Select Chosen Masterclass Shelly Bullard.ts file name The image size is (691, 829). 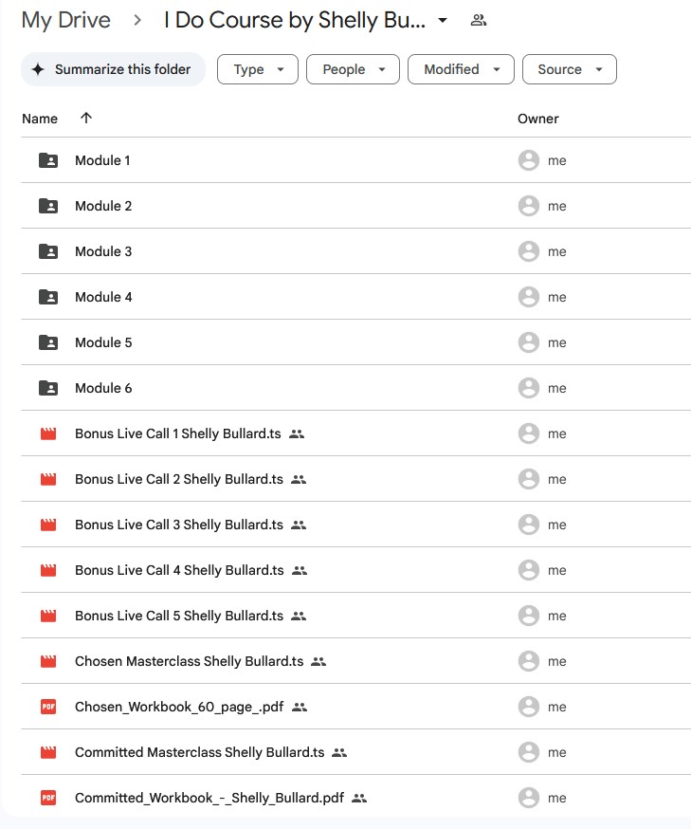pyautogui.click(x=190, y=661)
